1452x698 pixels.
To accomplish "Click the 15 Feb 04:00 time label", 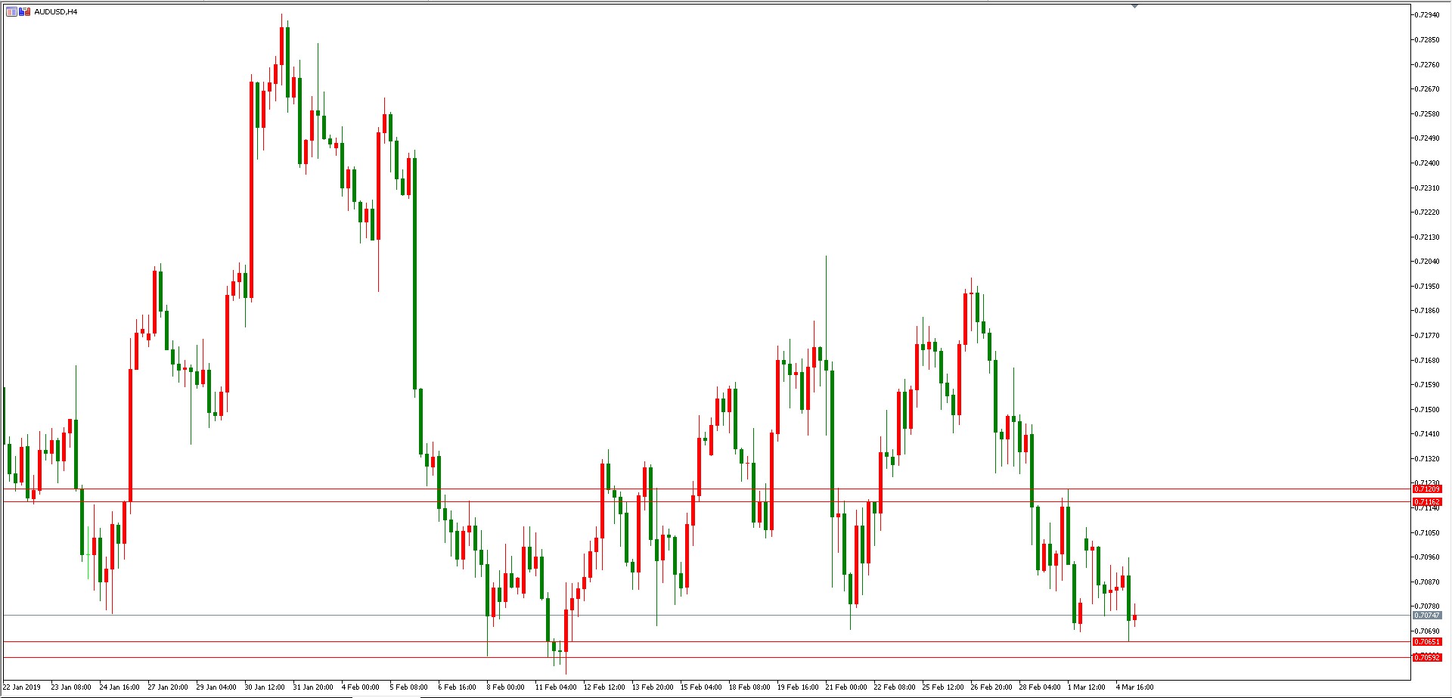I will pos(701,687).
